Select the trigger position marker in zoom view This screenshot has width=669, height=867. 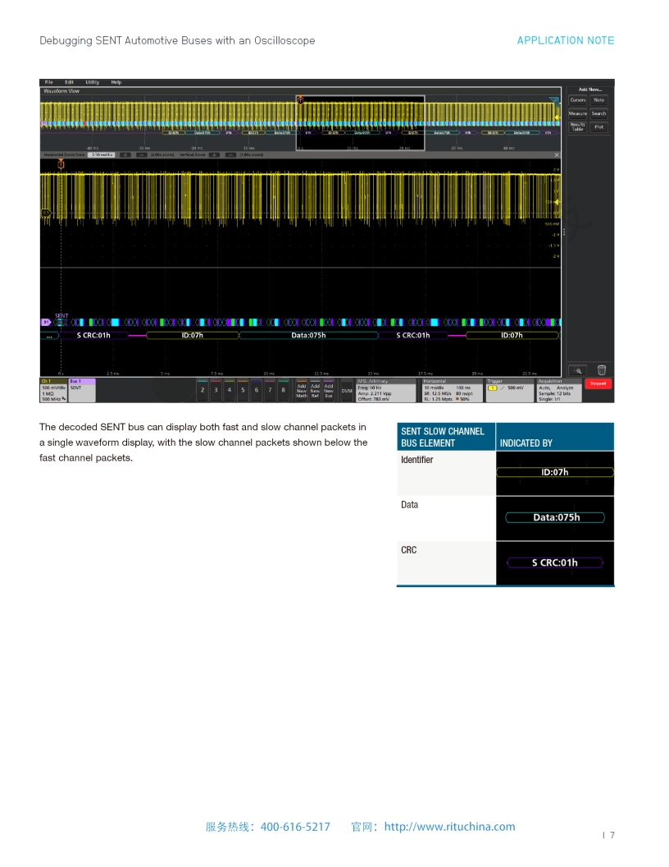coord(60,164)
